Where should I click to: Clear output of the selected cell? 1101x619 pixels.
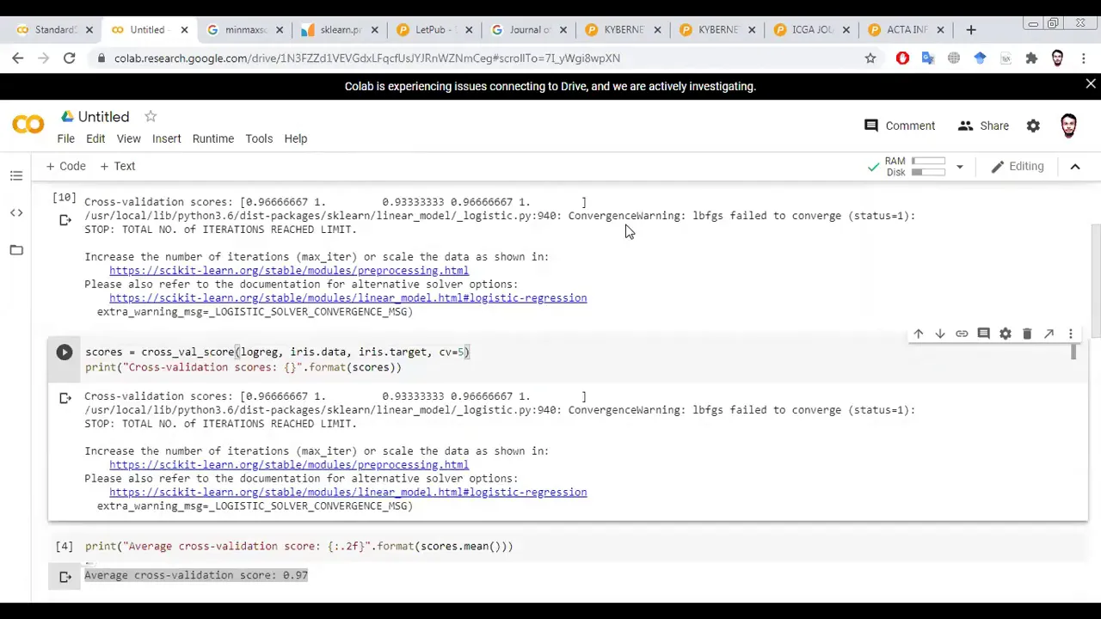click(x=65, y=398)
